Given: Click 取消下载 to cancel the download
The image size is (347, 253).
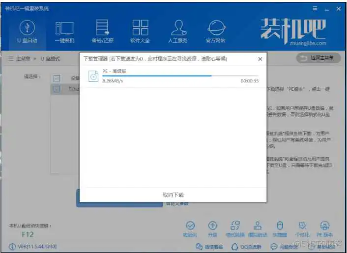Looking at the screenshot, I should [173, 195].
